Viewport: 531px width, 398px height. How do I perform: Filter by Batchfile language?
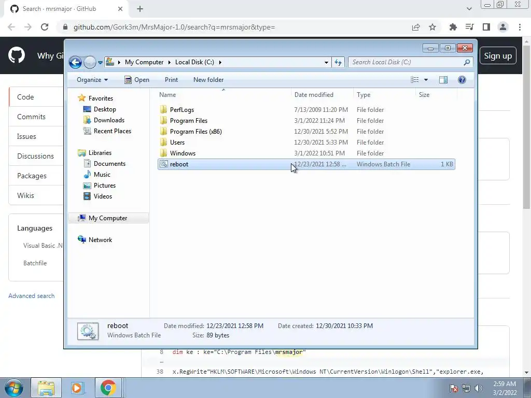35,263
